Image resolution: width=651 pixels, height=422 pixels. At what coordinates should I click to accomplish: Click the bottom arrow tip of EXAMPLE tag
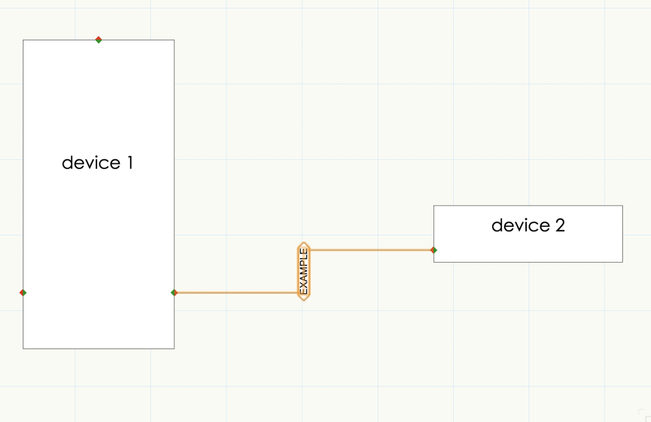[303, 298]
